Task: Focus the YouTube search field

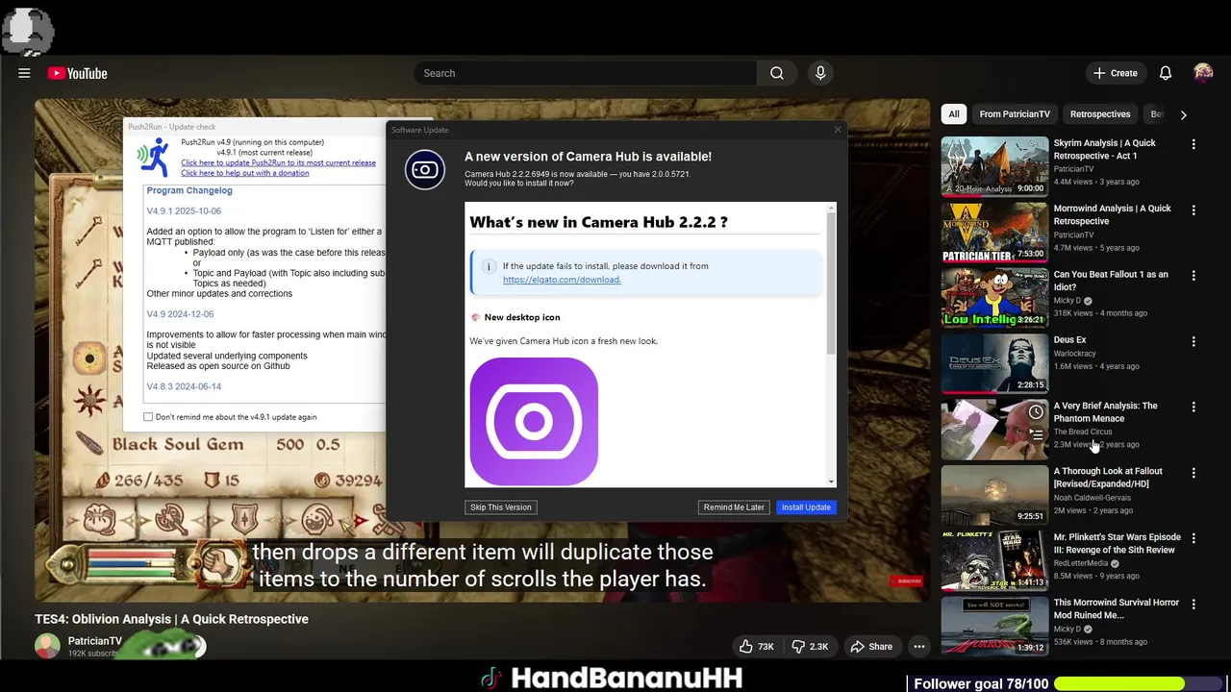Action: click(585, 73)
